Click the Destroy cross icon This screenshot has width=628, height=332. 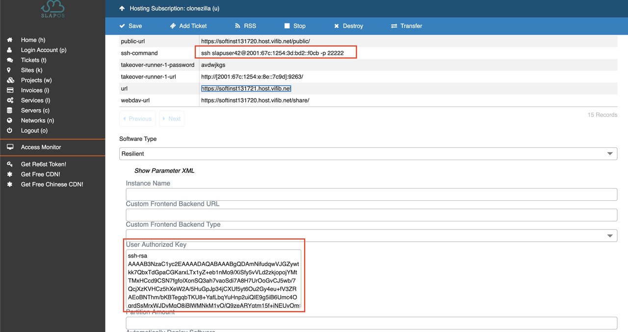pyautogui.click(x=337, y=26)
